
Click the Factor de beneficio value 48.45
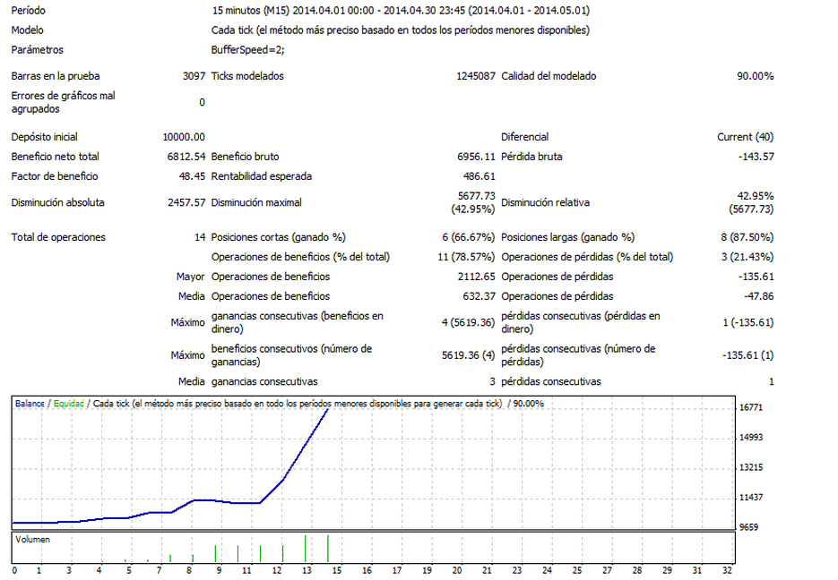point(192,176)
